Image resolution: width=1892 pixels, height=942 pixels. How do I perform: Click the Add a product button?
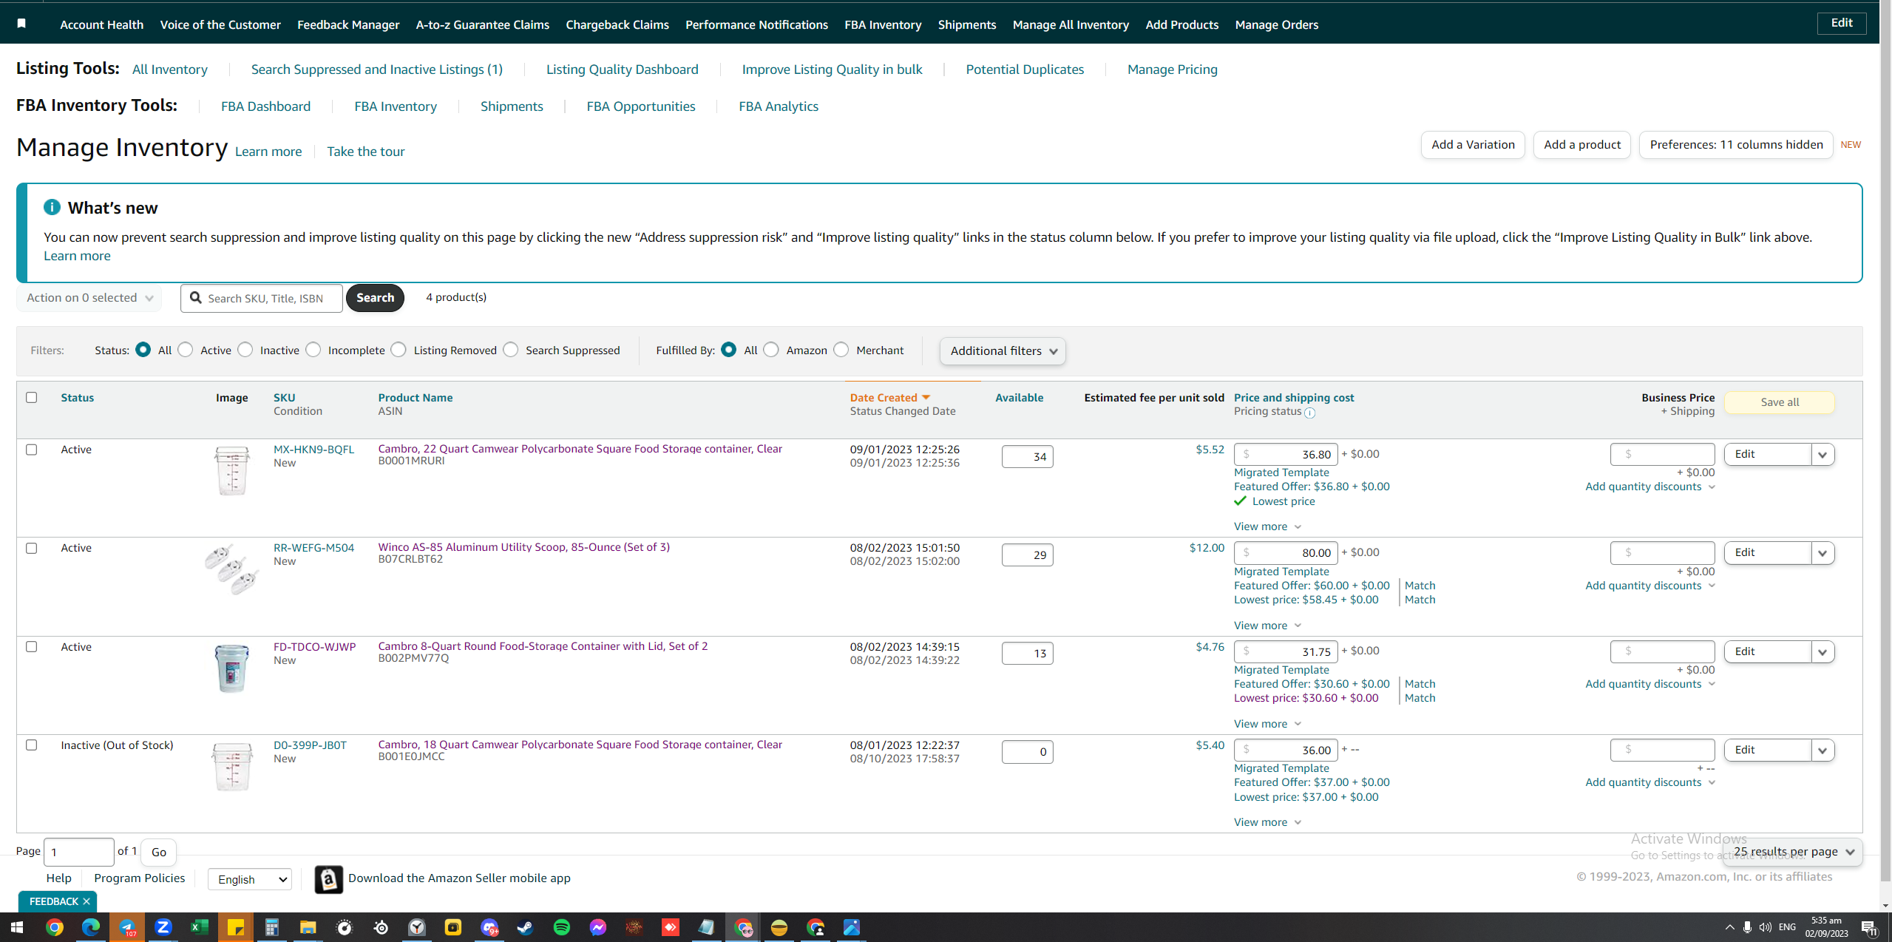coord(1581,145)
